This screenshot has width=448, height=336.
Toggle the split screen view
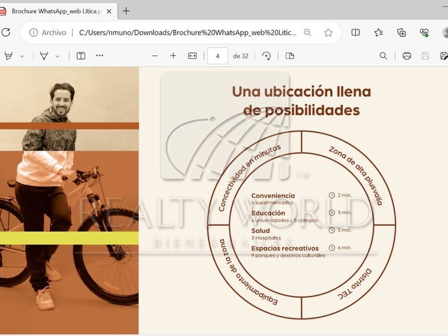(356, 33)
